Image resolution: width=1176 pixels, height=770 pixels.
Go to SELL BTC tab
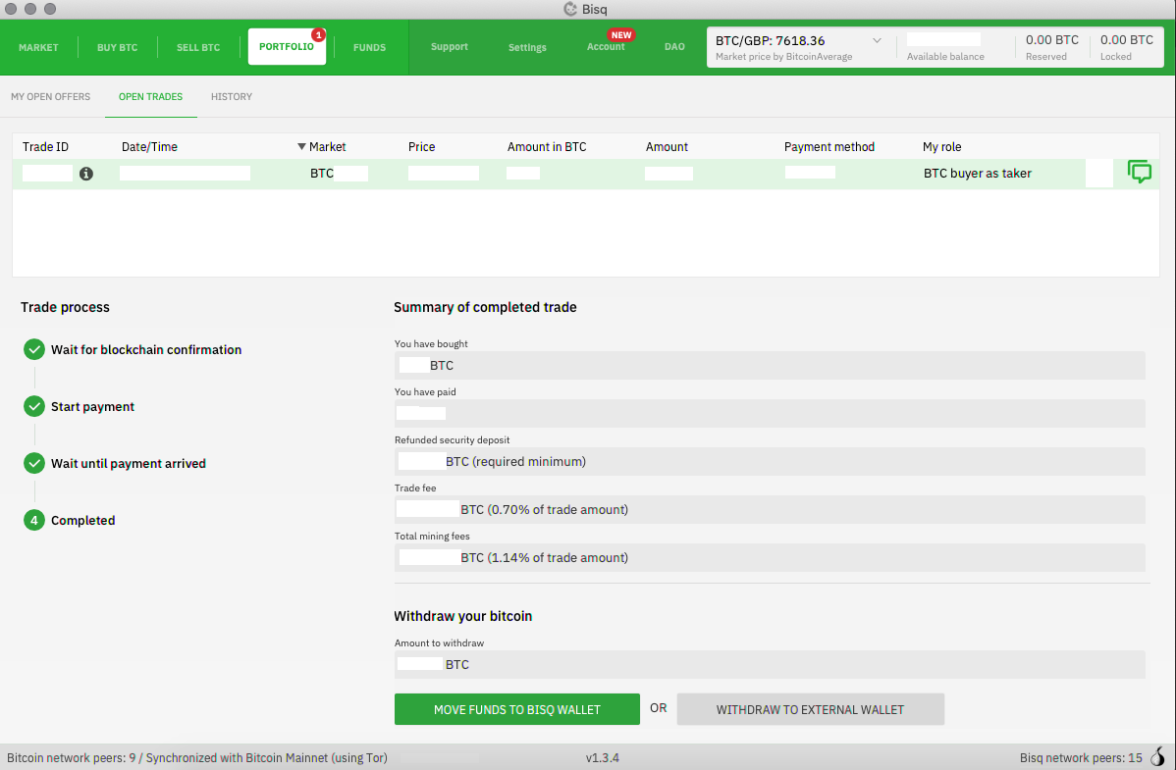pos(198,47)
